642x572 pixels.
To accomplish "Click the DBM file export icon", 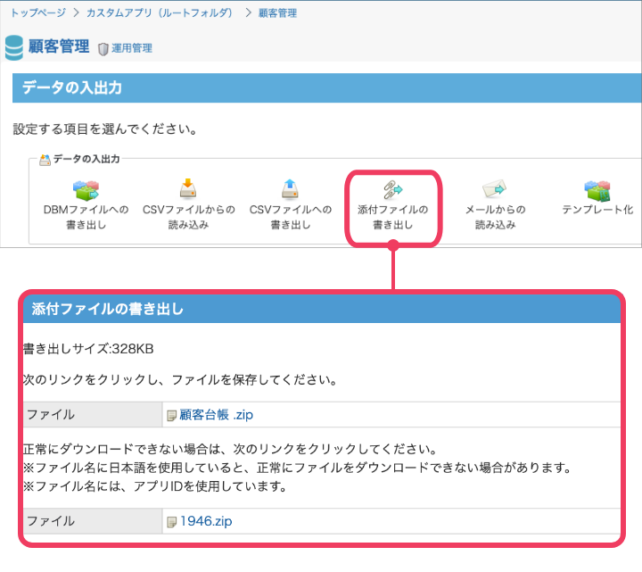I will point(86,190).
